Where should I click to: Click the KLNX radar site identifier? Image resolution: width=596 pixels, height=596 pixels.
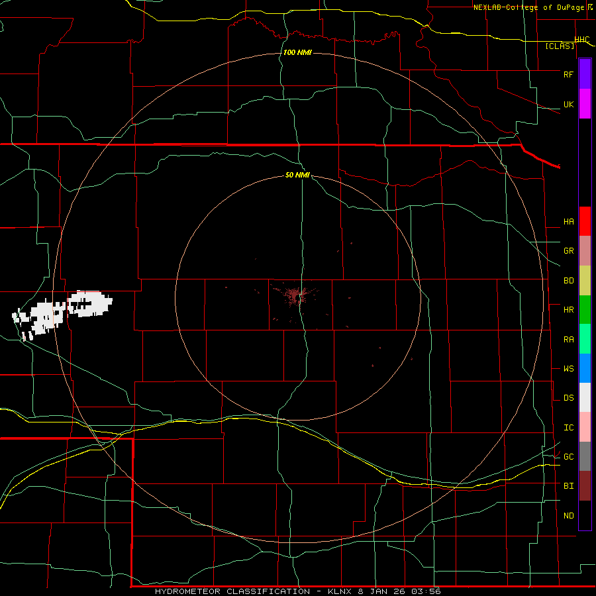pos(340,591)
